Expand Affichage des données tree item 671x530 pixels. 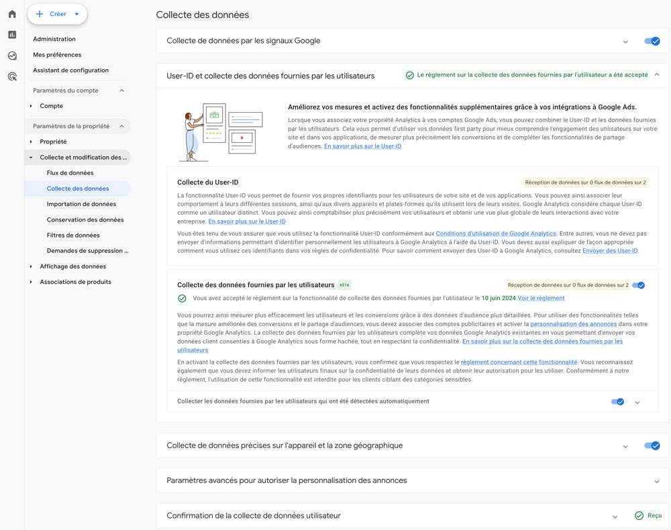[31, 266]
